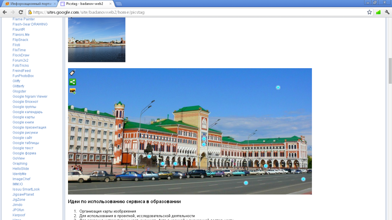
Task: Click the Picstag tag icon on image
Action: (72, 73)
